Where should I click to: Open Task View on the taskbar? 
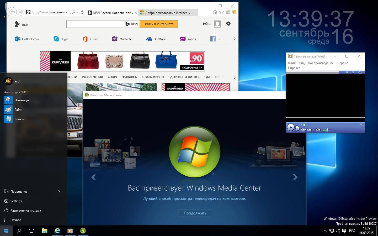(x=31, y=231)
